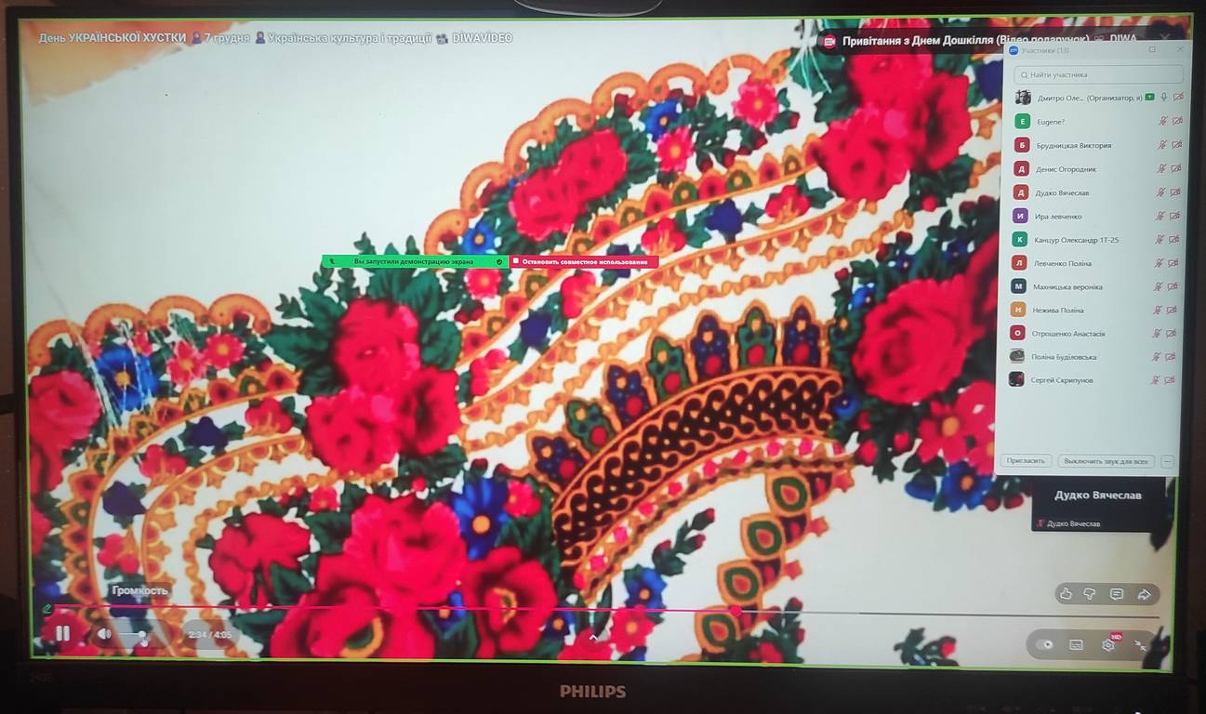Select participant Денис Огородник in list
1206x714 pixels.
click(1066, 169)
